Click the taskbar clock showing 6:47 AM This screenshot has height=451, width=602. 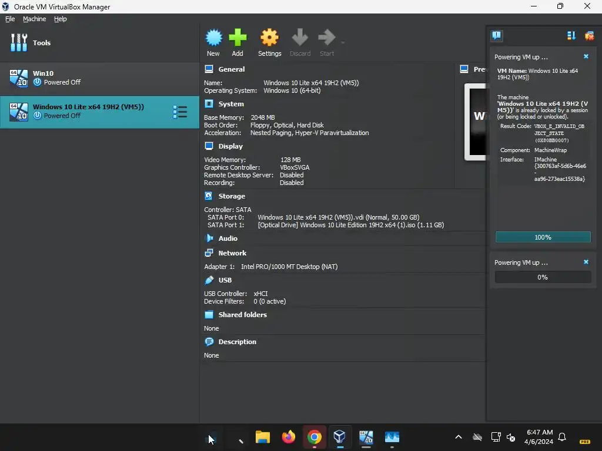(540, 437)
